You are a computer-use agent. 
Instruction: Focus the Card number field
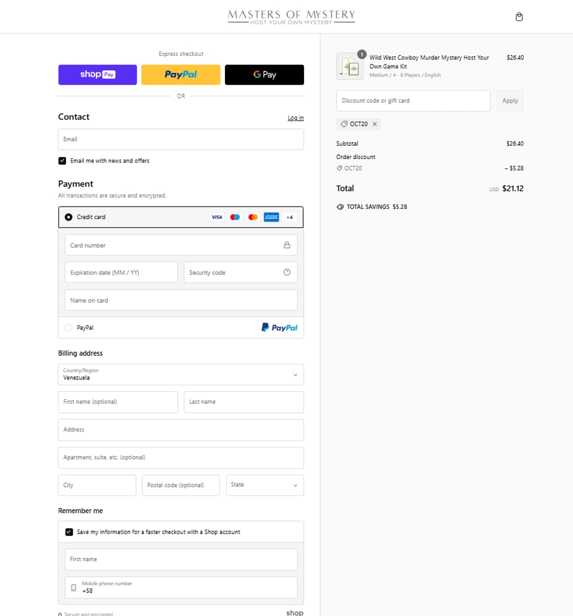[x=181, y=245]
